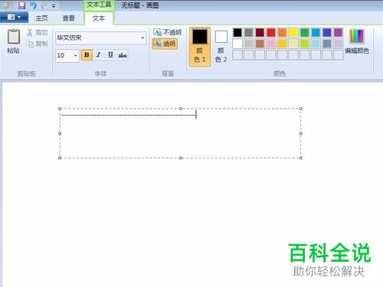The height and width of the screenshot is (287, 383).
Task: Toggle Strikethrough formatting button
Action: 123,55
